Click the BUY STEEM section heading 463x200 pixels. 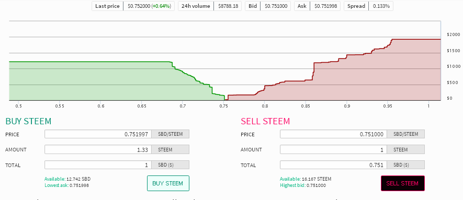[x=28, y=121]
